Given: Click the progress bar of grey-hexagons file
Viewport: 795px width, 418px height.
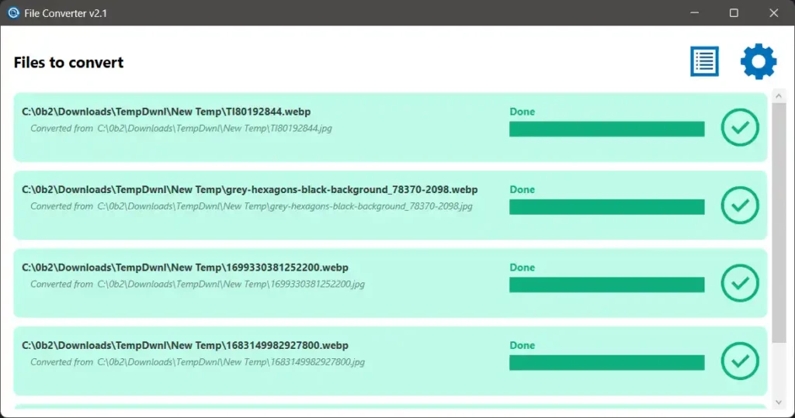Looking at the screenshot, I should click(x=607, y=207).
